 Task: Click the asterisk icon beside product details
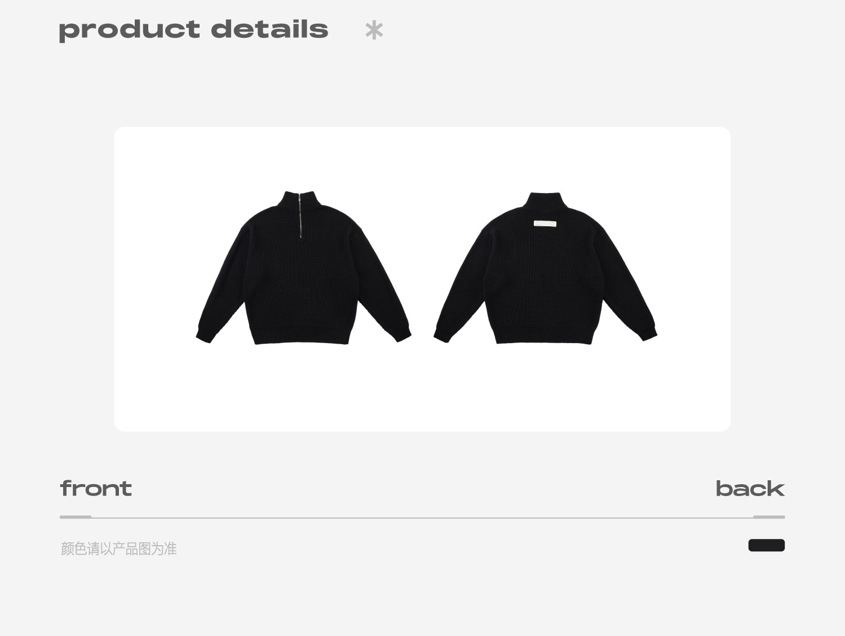[374, 30]
